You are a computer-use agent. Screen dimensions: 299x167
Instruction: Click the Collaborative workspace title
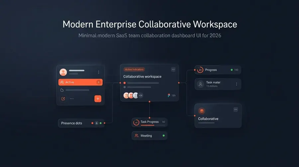click(142, 77)
